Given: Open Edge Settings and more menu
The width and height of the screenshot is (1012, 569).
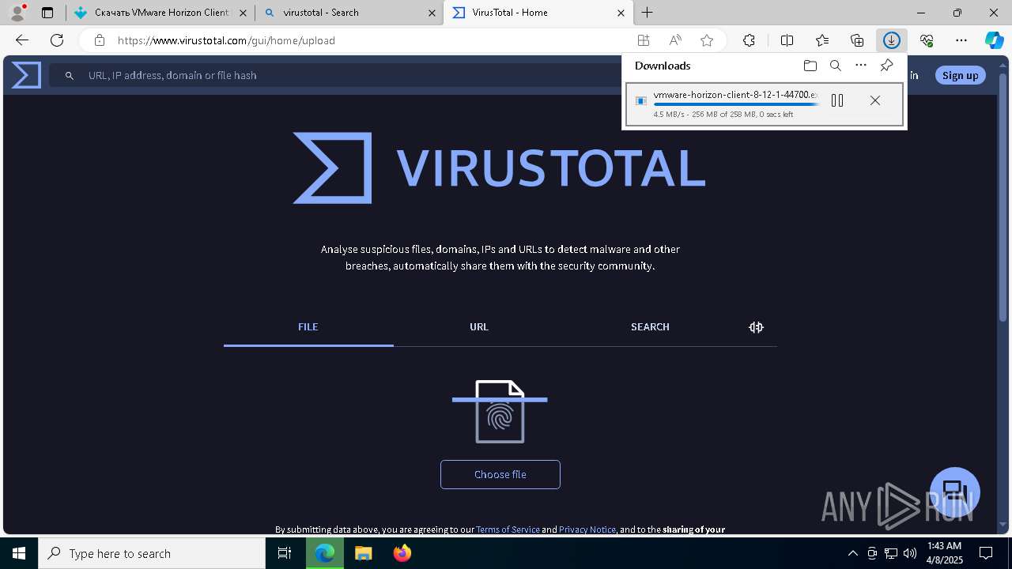Looking at the screenshot, I should pyautogui.click(x=961, y=40).
